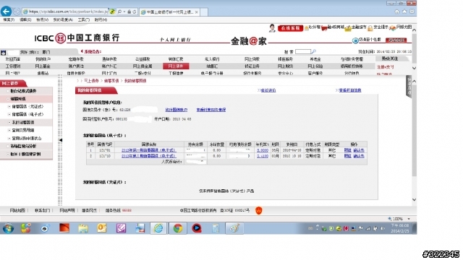Open the Windows Start button
Image resolution: width=463 pixels, height=260 pixels.
(x=8, y=228)
